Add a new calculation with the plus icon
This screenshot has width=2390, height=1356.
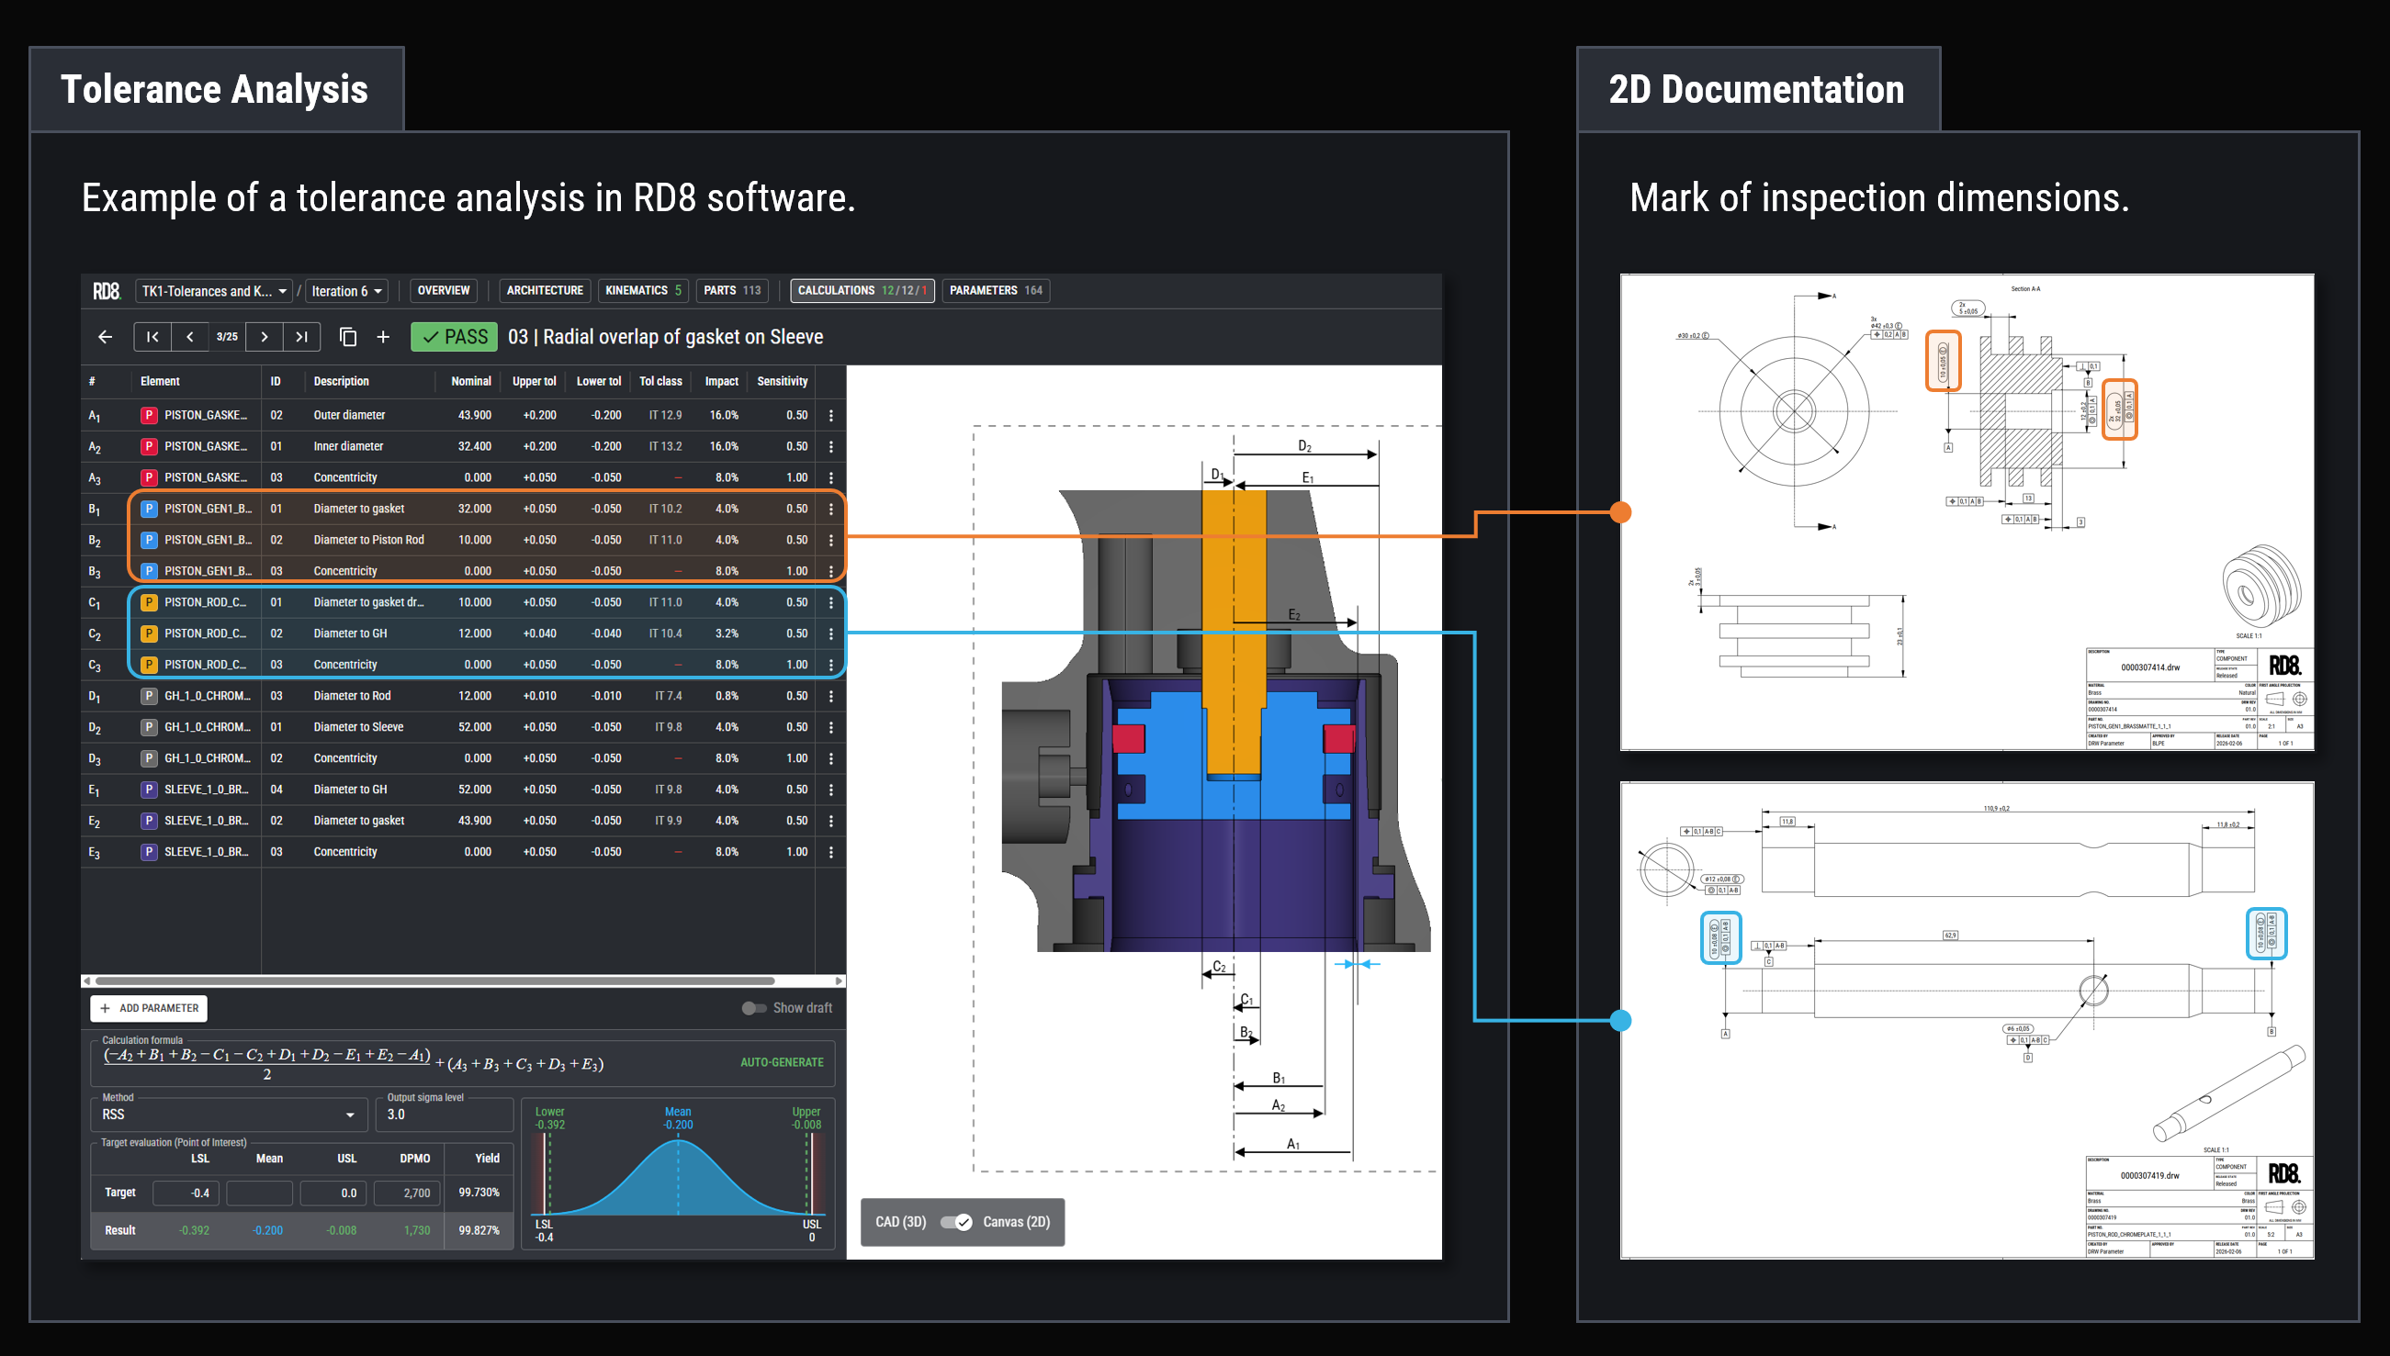pos(383,336)
